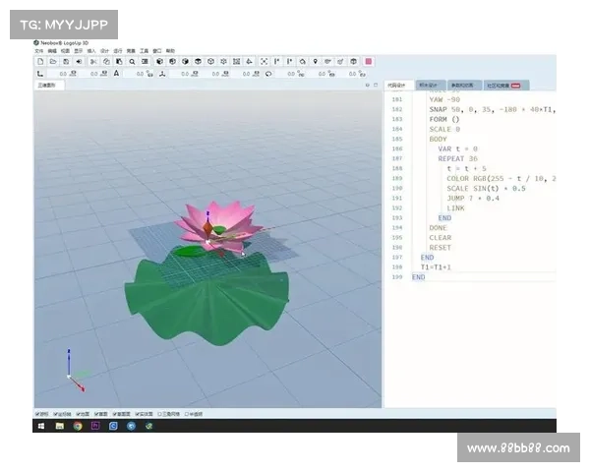Screen dimensions: 590x472
Task: Select the first shaded cube view icon
Action: coord(159,61)
